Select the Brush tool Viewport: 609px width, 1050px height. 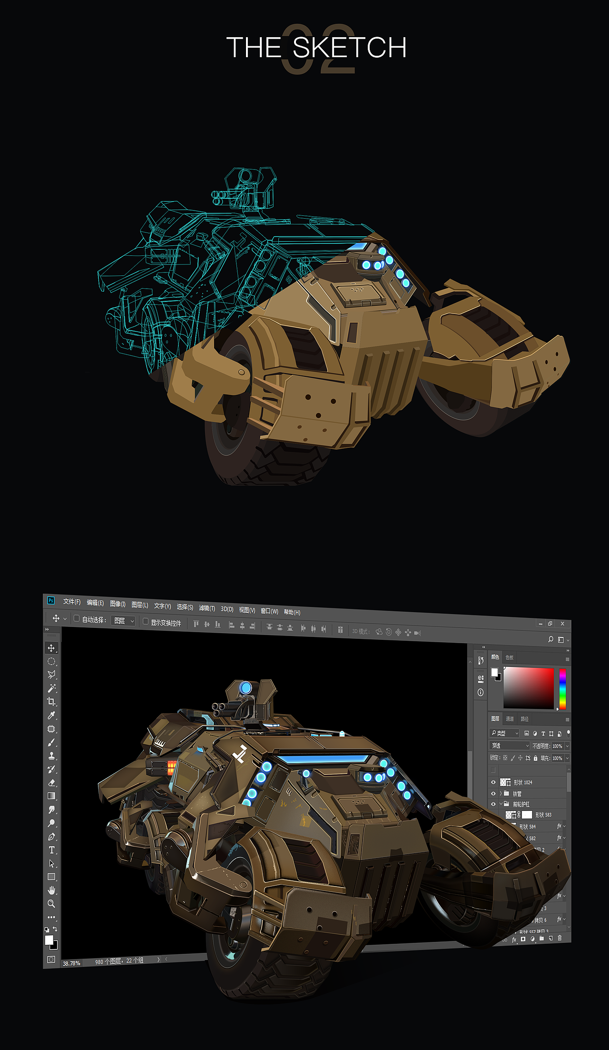coord(51,742)
